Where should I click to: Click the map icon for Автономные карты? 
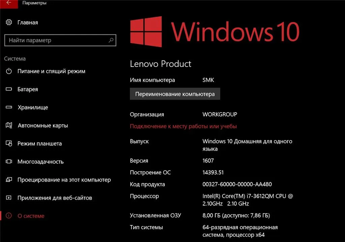coord(9,125)
